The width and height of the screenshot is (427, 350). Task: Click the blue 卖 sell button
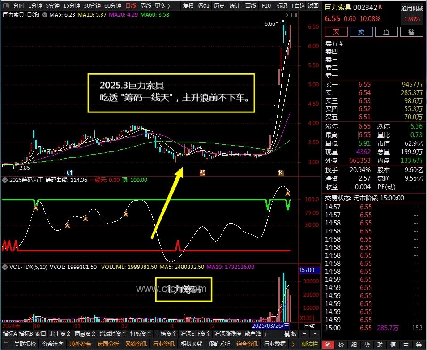click(x=361, y=32)
